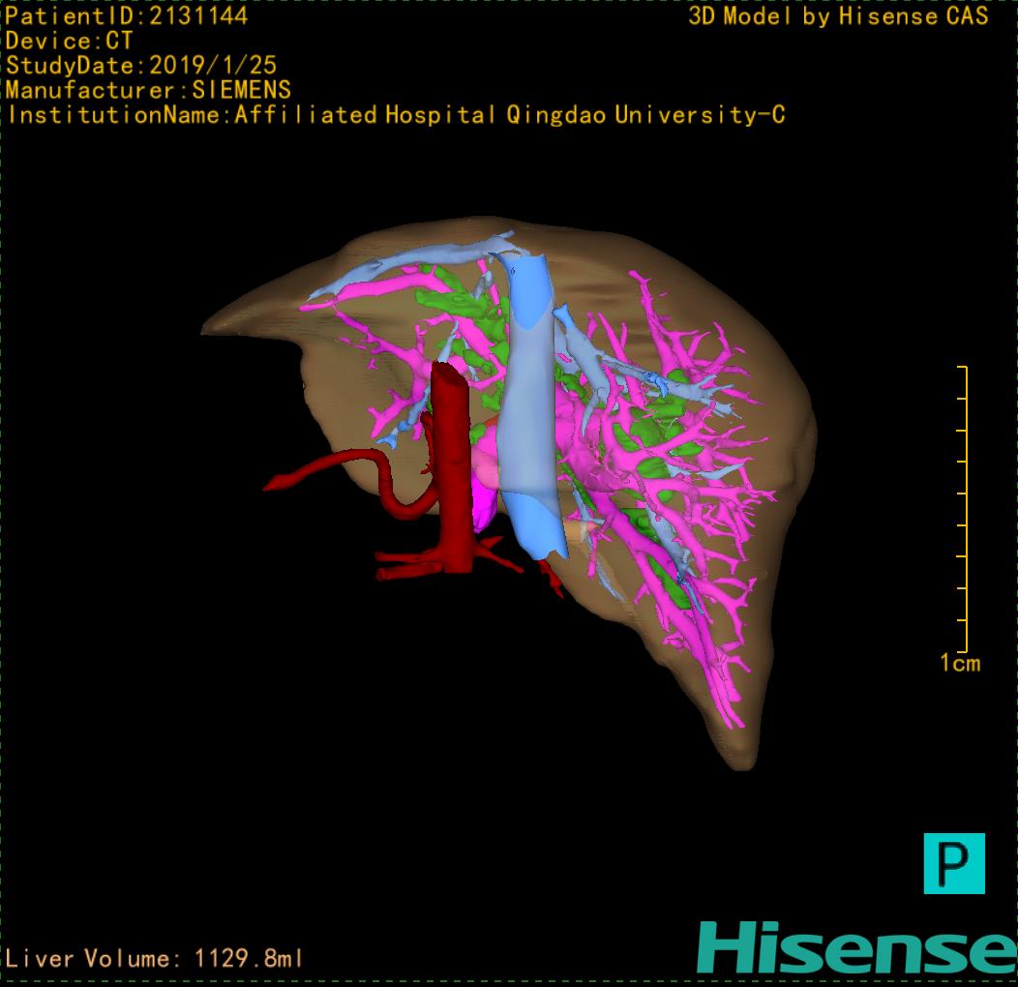Click the Liver Volume: 1129.8ml readout
The image size is (1018, 987).
(x=155, y=959)
